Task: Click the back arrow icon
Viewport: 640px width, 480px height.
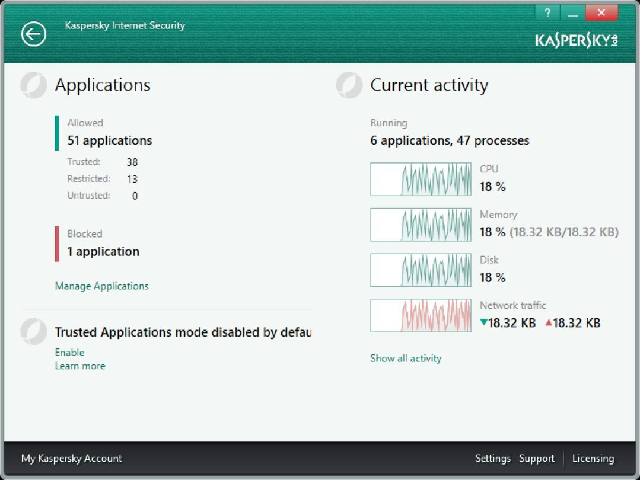Action: pyautogui.click(x=34, y=34)
